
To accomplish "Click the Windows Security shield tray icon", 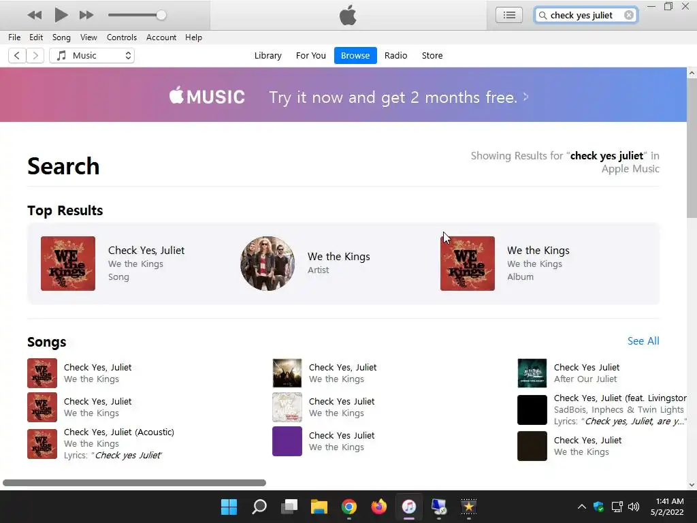I will [598, 507].
